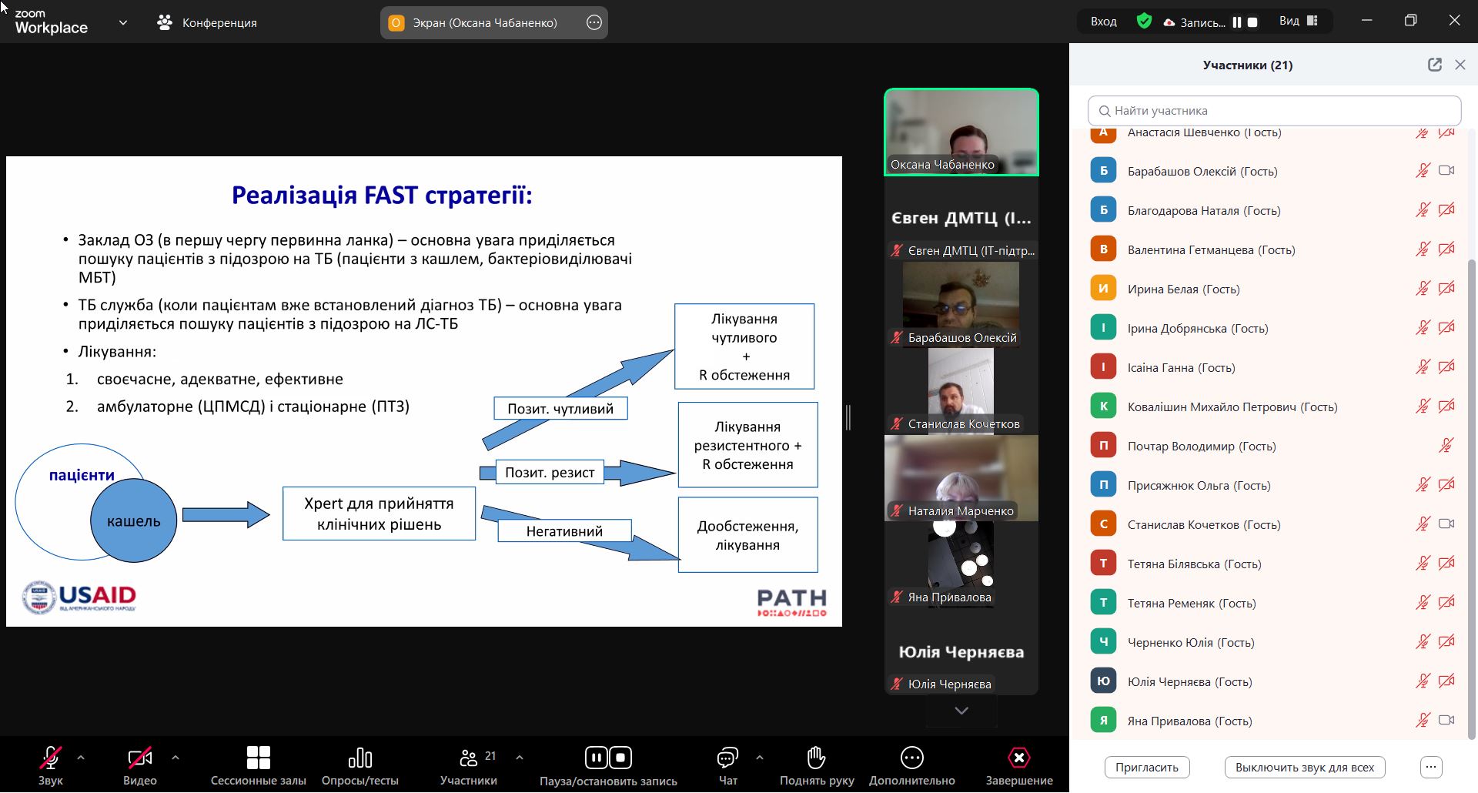1478x793 pixels.
Task: Open the Вид view menu
Action: click(x=1298, y=22)
